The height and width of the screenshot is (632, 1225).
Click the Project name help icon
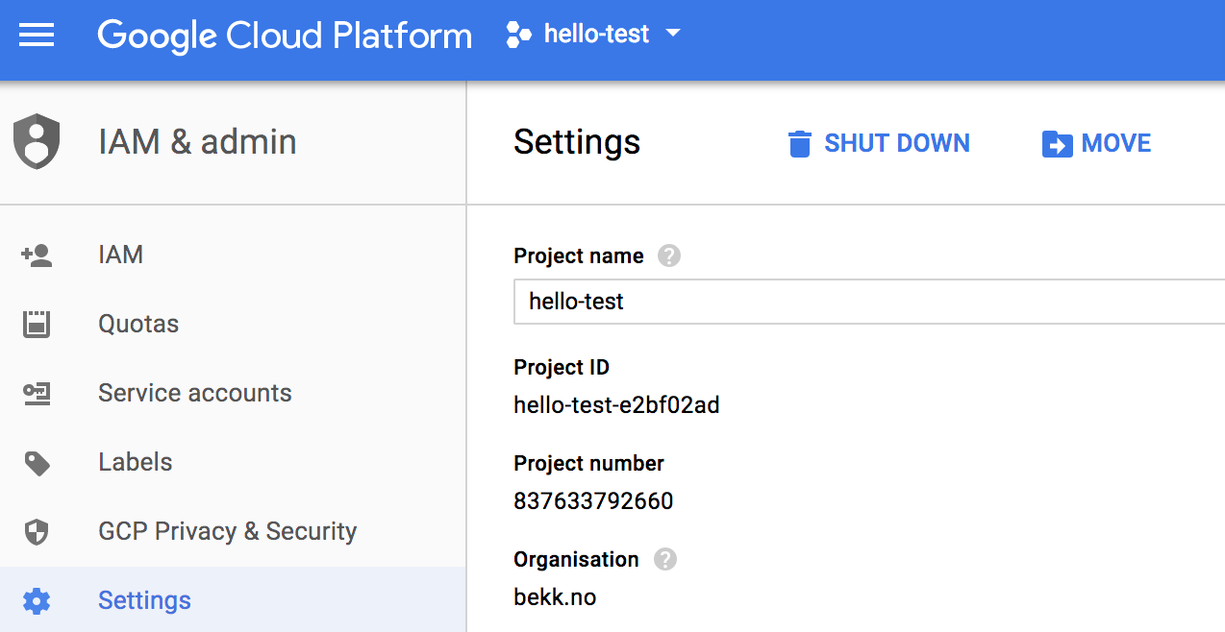(668, 256)
